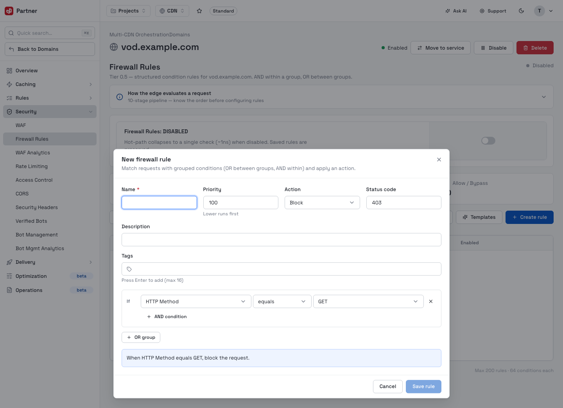The image size is (563, 408).
Task: Click the Create rule button
Action: point(529,217)
